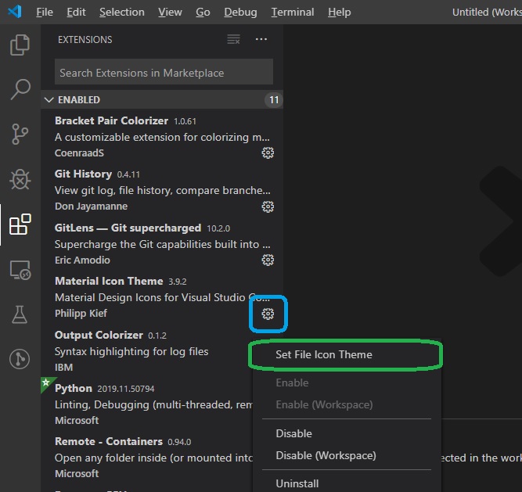Click Syntax highlighting for log files description
522x492 pixels.
pos(131,352)
